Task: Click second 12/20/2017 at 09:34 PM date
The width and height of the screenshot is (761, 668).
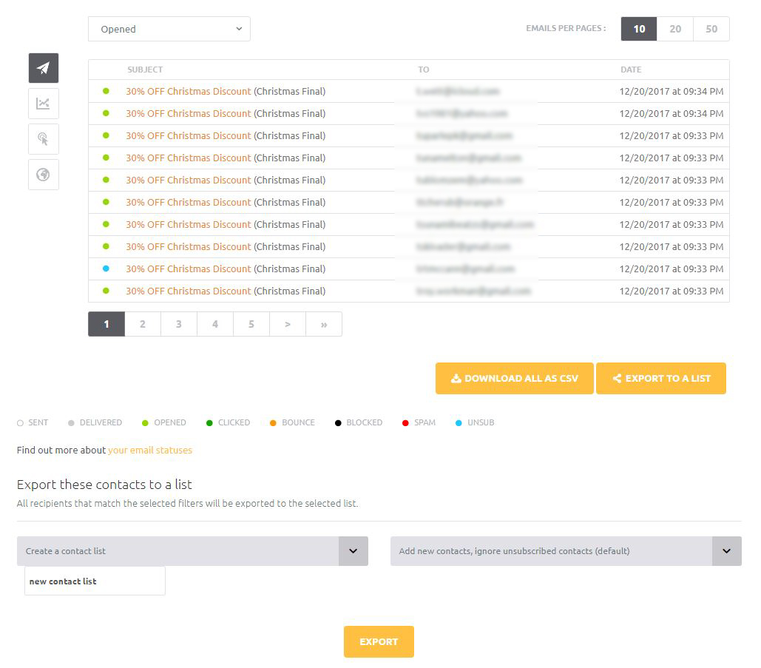Action: coord(672,114)
